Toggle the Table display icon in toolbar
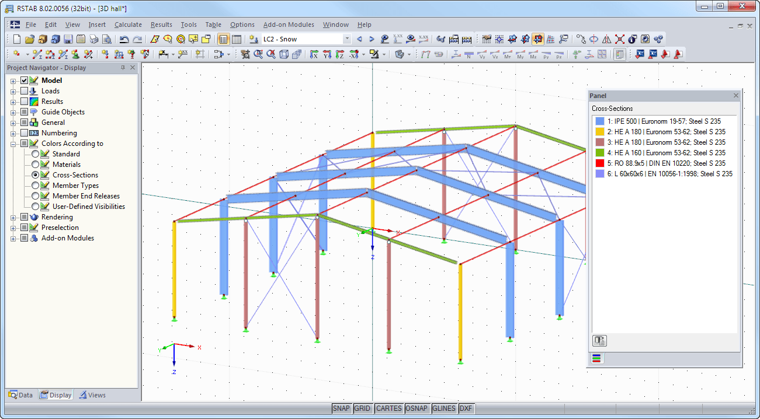 pos(237,39)
